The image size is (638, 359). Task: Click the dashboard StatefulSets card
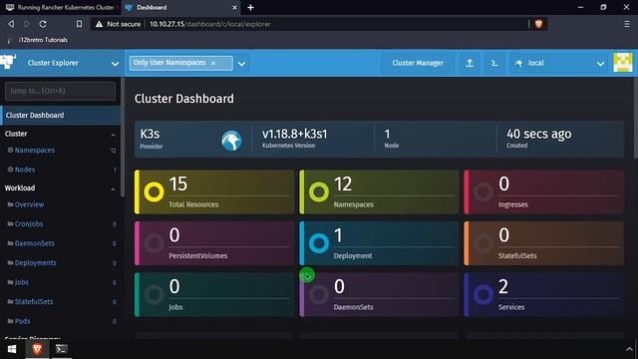544,243
